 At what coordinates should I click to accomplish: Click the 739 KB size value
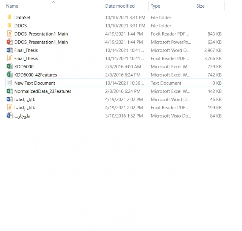tap(214, 67)
